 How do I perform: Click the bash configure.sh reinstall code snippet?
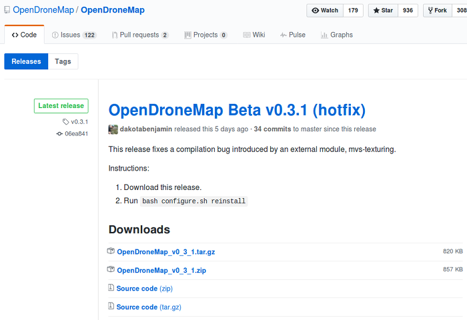coord(194,201)
